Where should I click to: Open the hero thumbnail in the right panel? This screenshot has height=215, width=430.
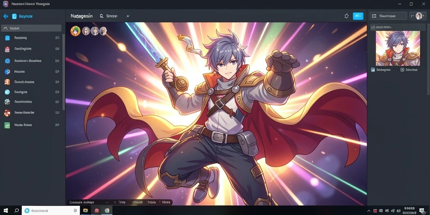pyautogui.click(x=398, y=48)
